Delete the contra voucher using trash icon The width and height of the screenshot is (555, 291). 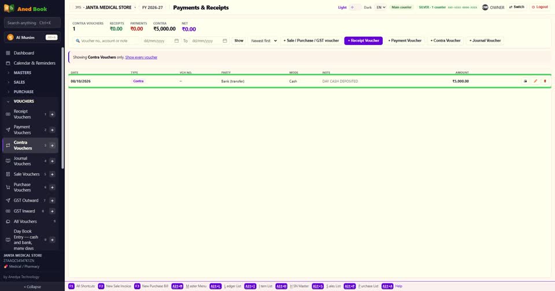pos(545,81)
